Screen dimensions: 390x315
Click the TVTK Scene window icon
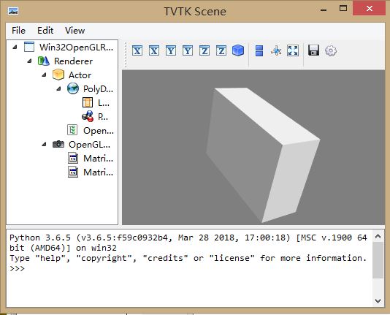coord(13,11)
